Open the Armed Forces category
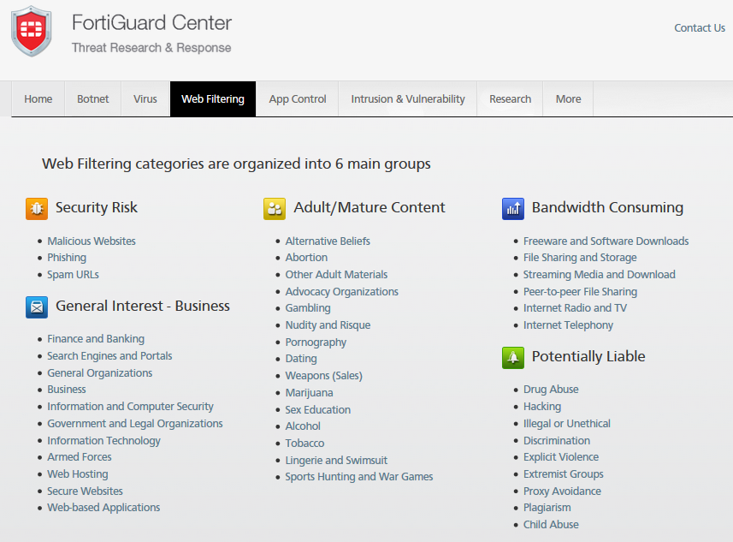The width and height of the screenshot is (733, 542). pyautogui.click(x=79, y=457)
